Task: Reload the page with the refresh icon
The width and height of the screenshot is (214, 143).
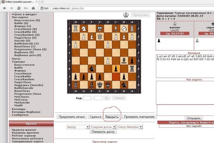Action: point(19,8)
